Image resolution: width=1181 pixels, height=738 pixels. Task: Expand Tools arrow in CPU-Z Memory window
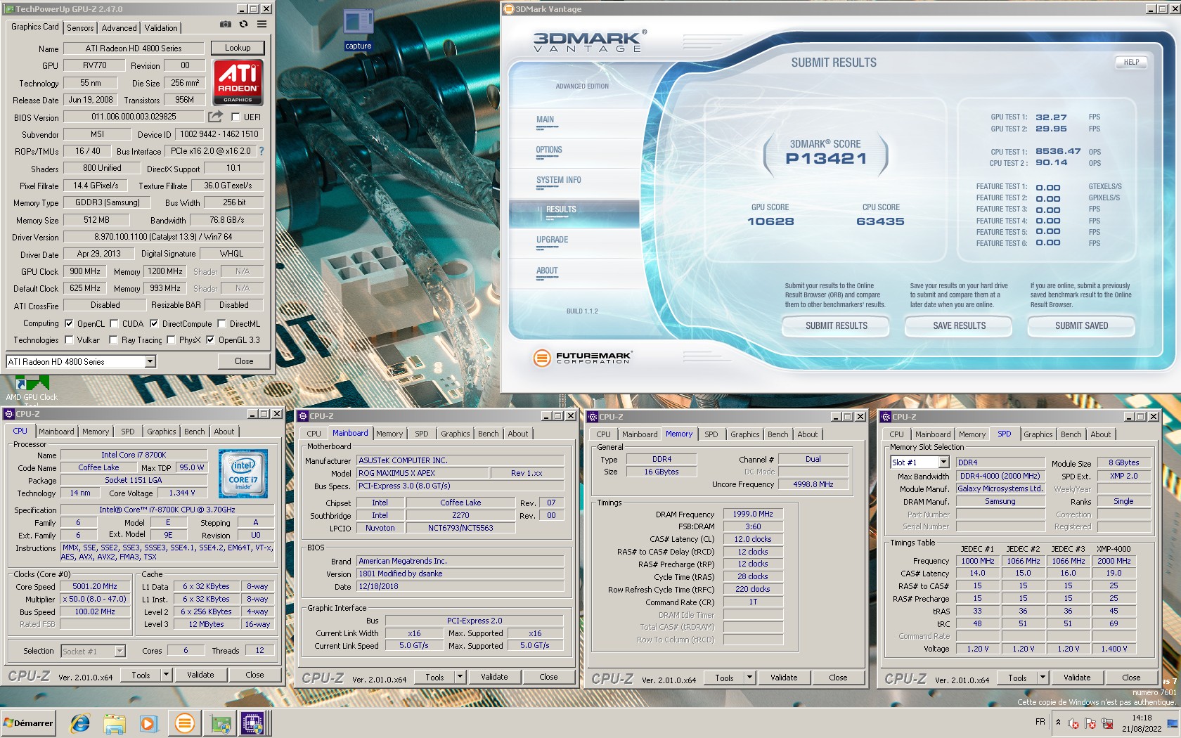pos(749,678)
